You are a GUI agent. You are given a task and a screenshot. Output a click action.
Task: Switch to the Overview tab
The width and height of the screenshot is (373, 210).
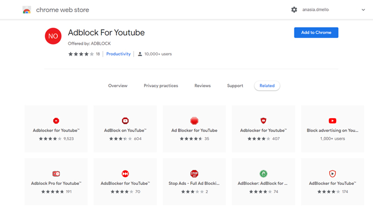[x=118, y=86]
